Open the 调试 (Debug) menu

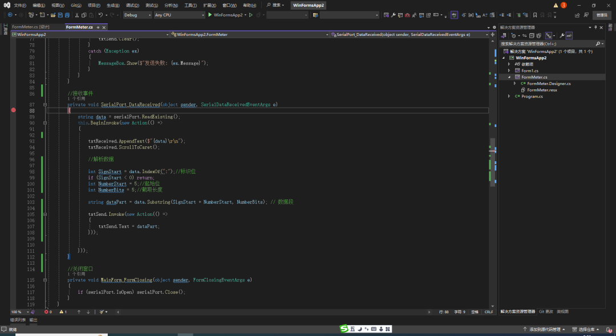tap(132, 5)
